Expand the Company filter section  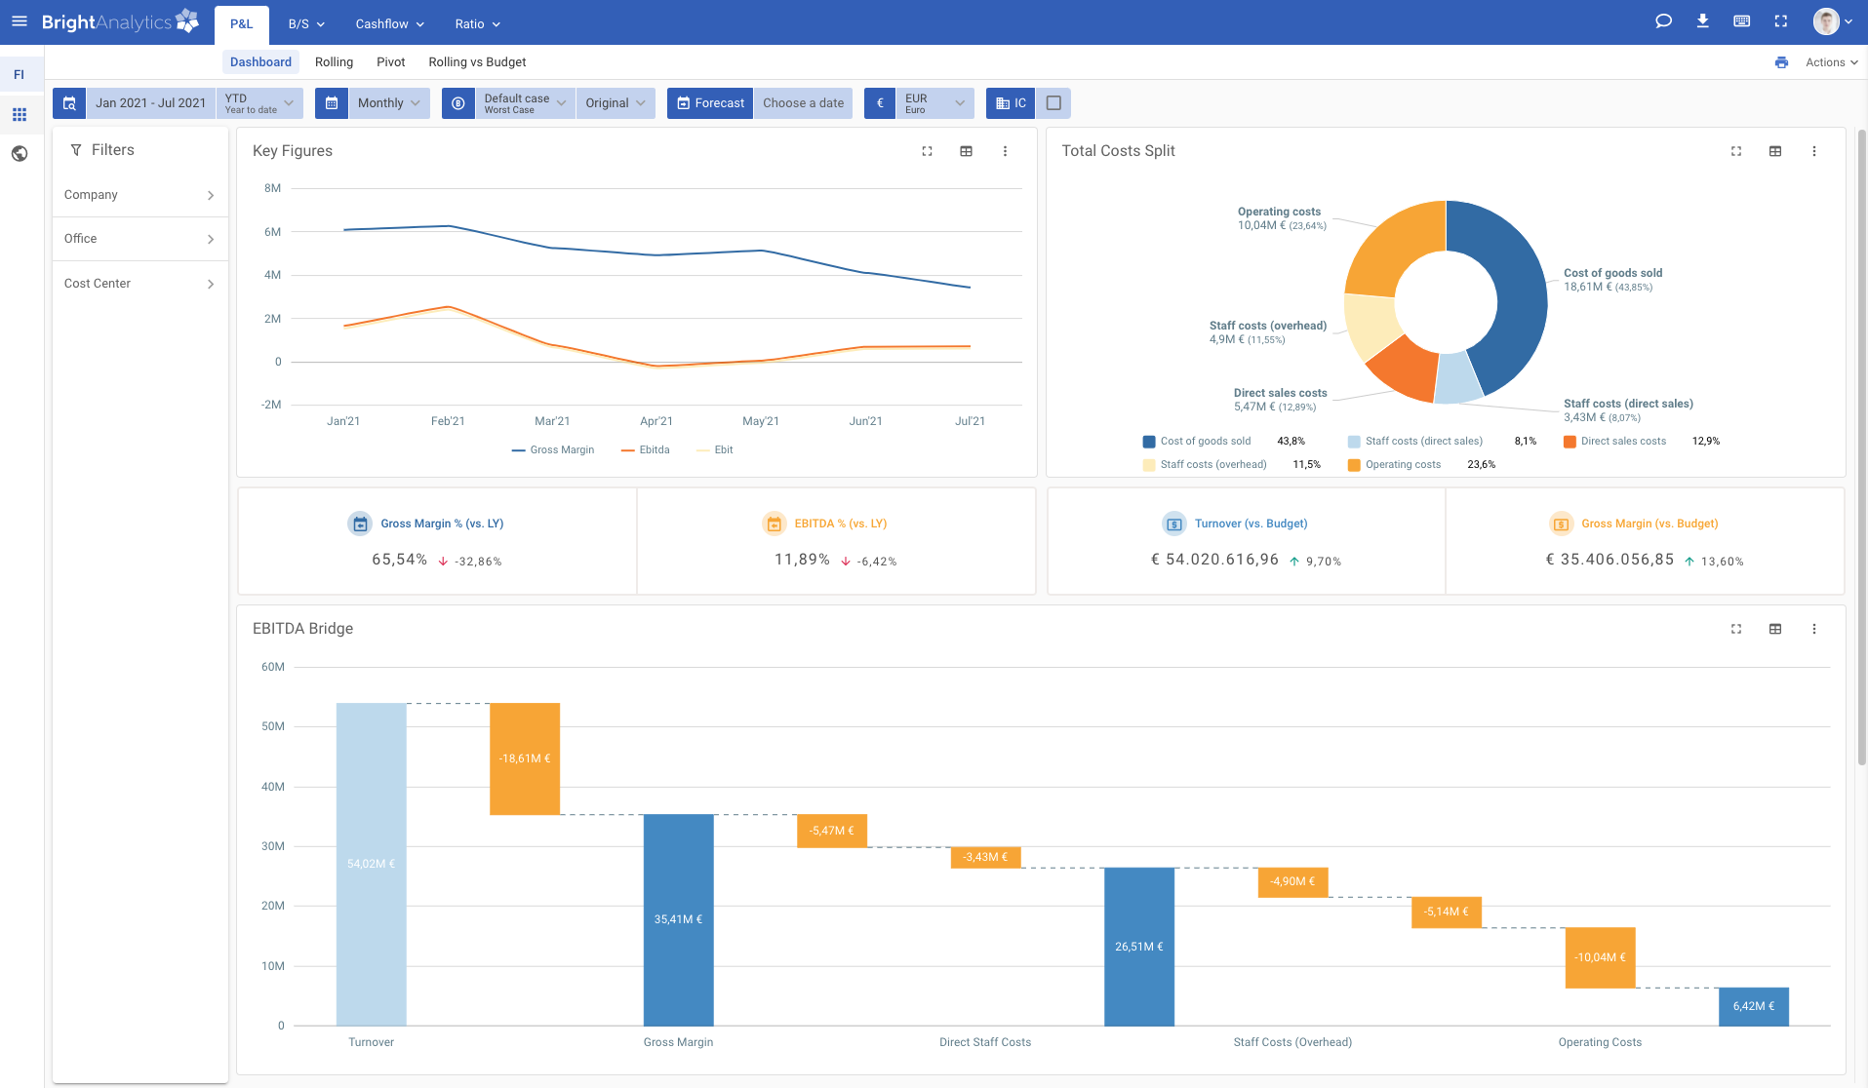pyautogui.click(x=139, y=194)
